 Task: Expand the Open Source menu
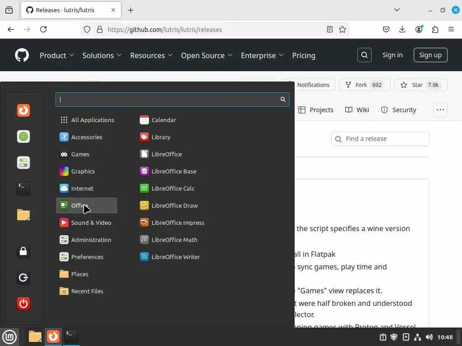[207, 55]
